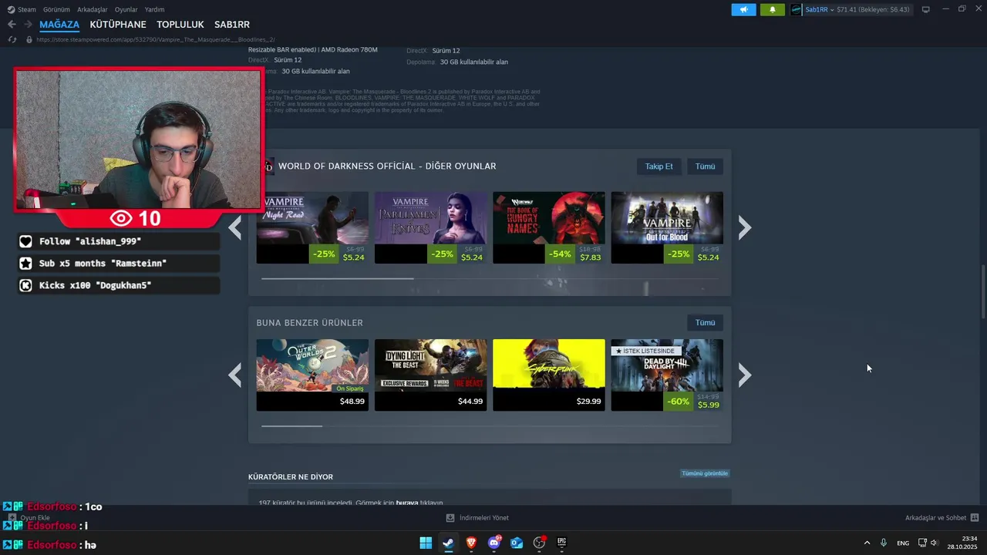The image size is (987, 555).
Task: Open the green notifications bell
Action: (773, 9)
